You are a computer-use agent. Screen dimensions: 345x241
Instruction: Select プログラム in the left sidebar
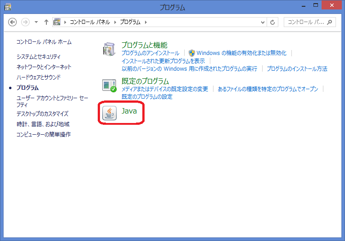click(x=27, y=87)
